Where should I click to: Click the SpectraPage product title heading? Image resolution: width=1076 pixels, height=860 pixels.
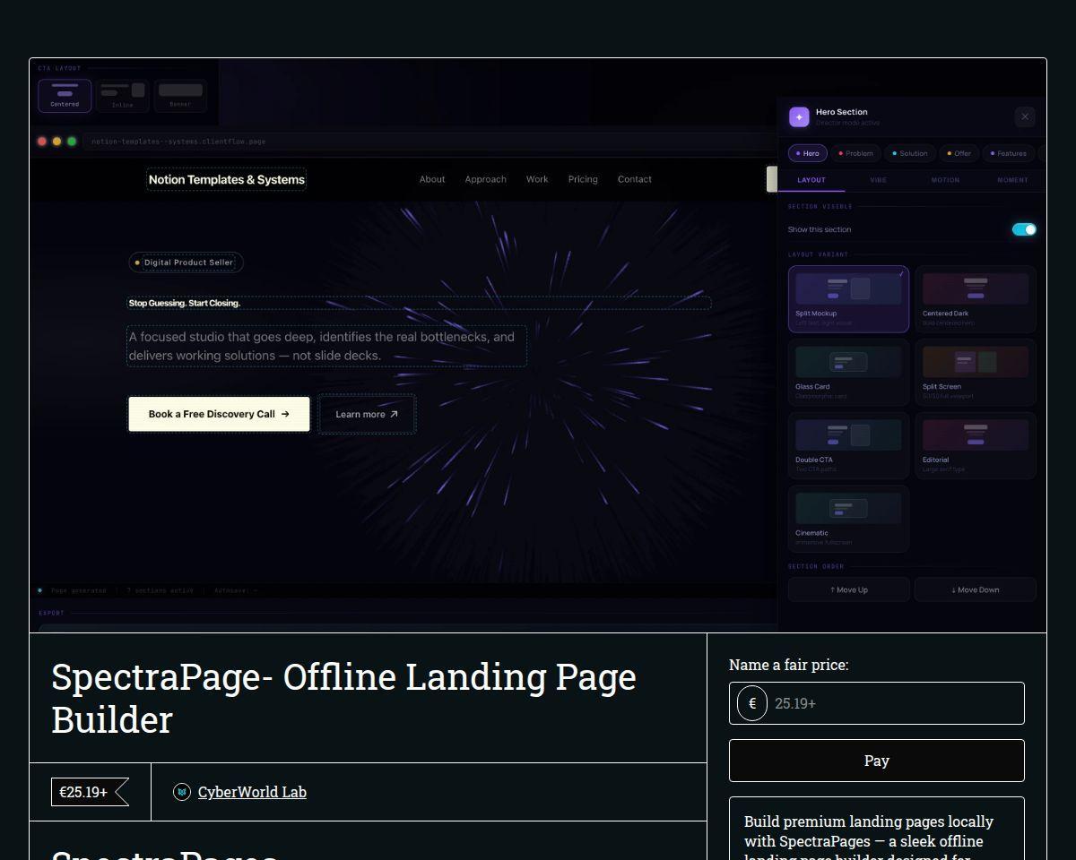(x=343, y=698)
